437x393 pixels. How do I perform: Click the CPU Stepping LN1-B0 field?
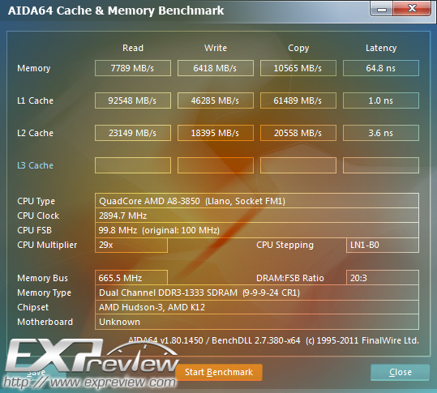tap(383, 245)
